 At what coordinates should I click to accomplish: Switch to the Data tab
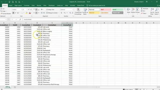point(33,5)
